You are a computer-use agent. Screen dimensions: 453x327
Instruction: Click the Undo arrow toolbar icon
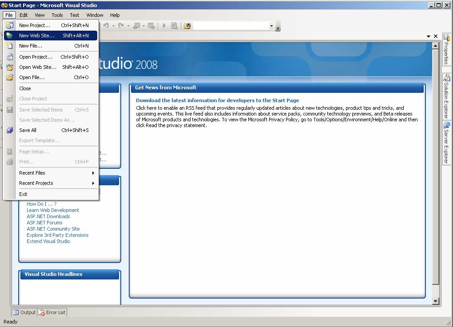point(106,26)
